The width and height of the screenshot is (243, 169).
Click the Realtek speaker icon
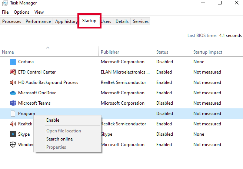[13, 124]
